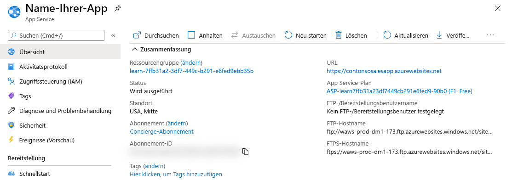The height and width of the screenshot is (180, 512).
Task: Click ändern next to Ressourcengruppe
Action: (192, 62)
